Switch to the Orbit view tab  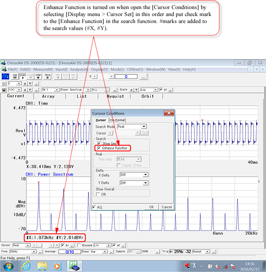[148, 96]
